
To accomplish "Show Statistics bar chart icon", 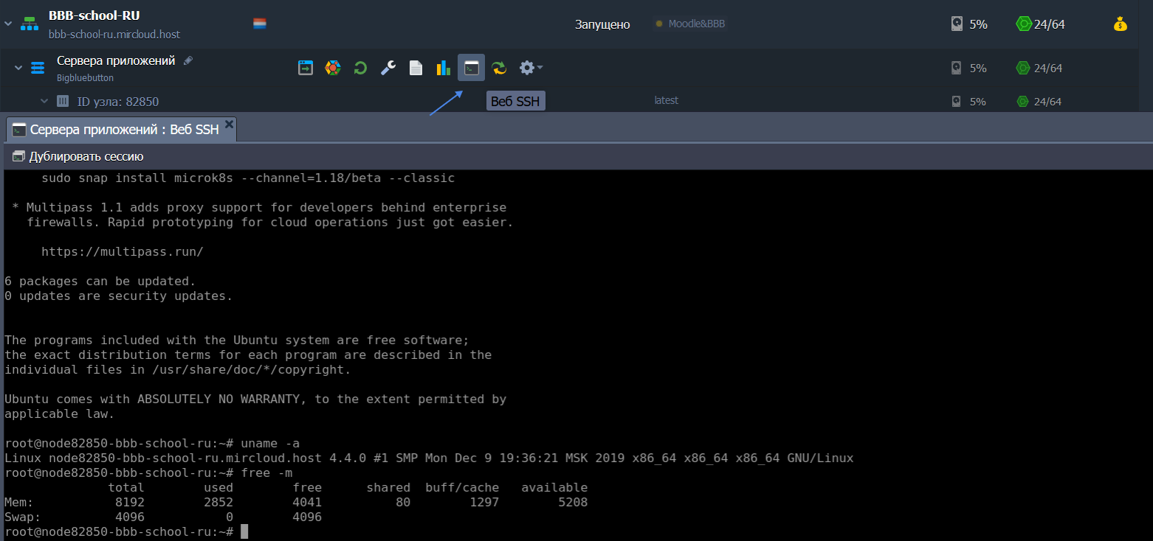I will click(x=443, y=68).
